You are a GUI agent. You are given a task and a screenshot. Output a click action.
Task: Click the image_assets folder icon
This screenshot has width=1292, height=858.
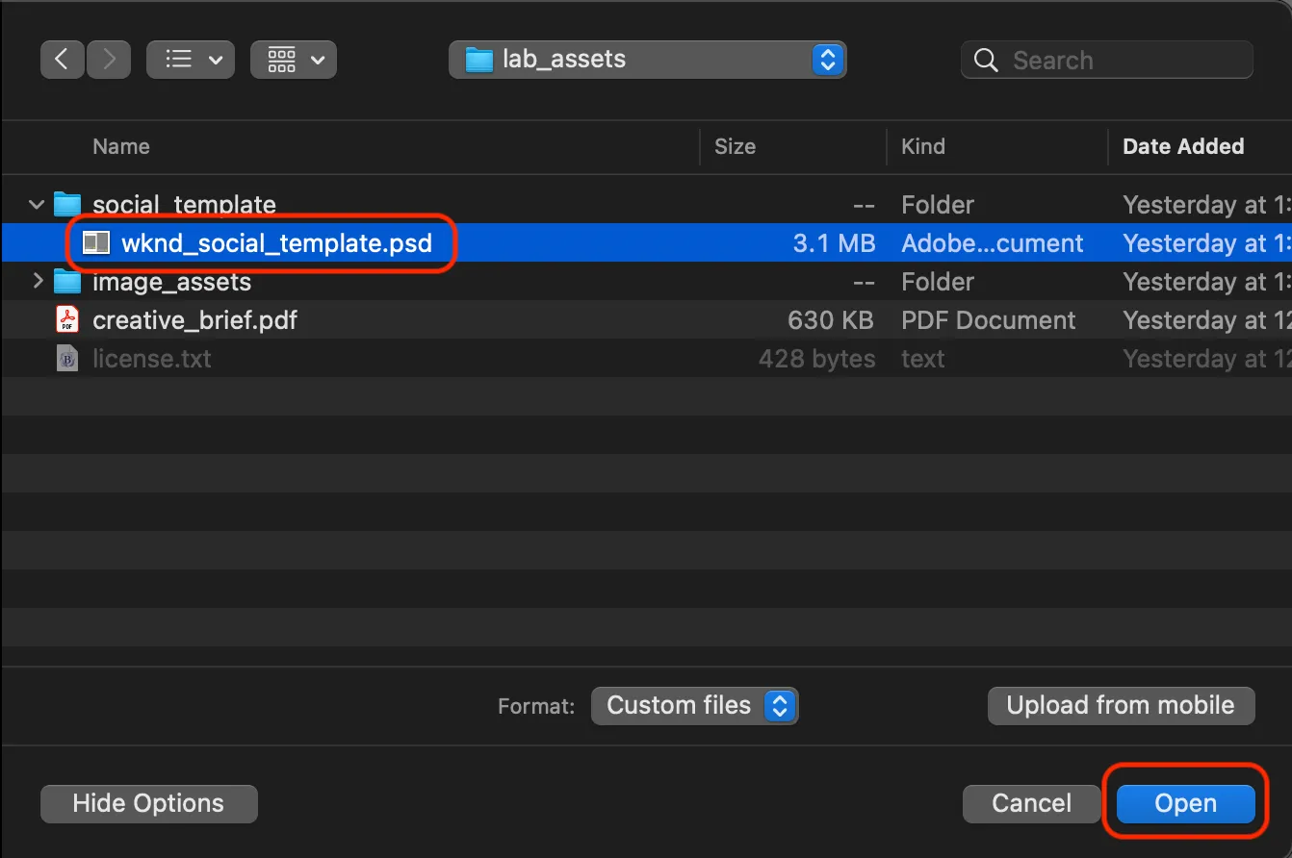click(67, 281)
